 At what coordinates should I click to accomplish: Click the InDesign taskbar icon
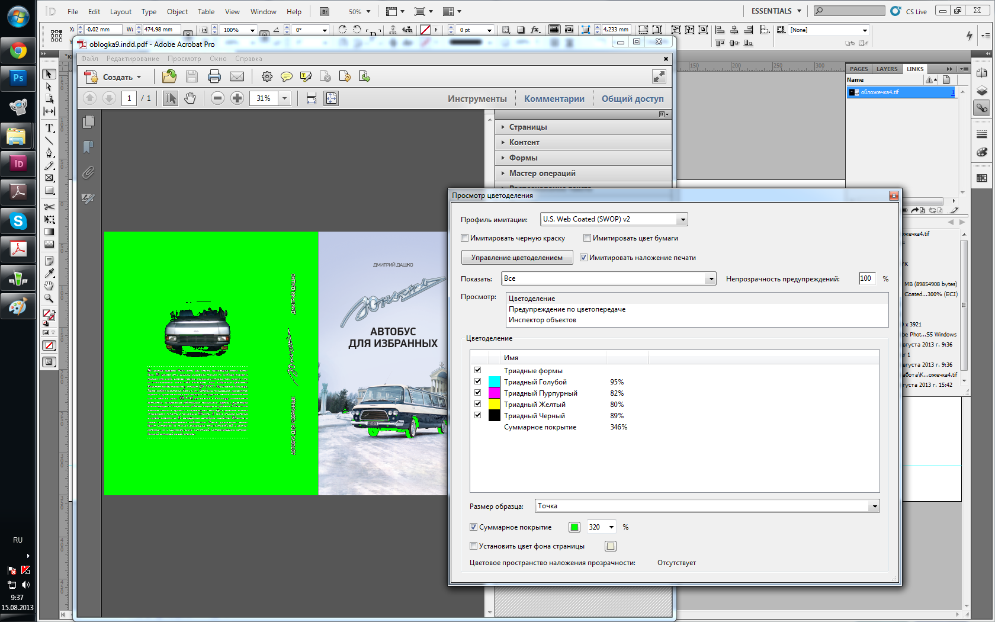click(x=18, y=163)
